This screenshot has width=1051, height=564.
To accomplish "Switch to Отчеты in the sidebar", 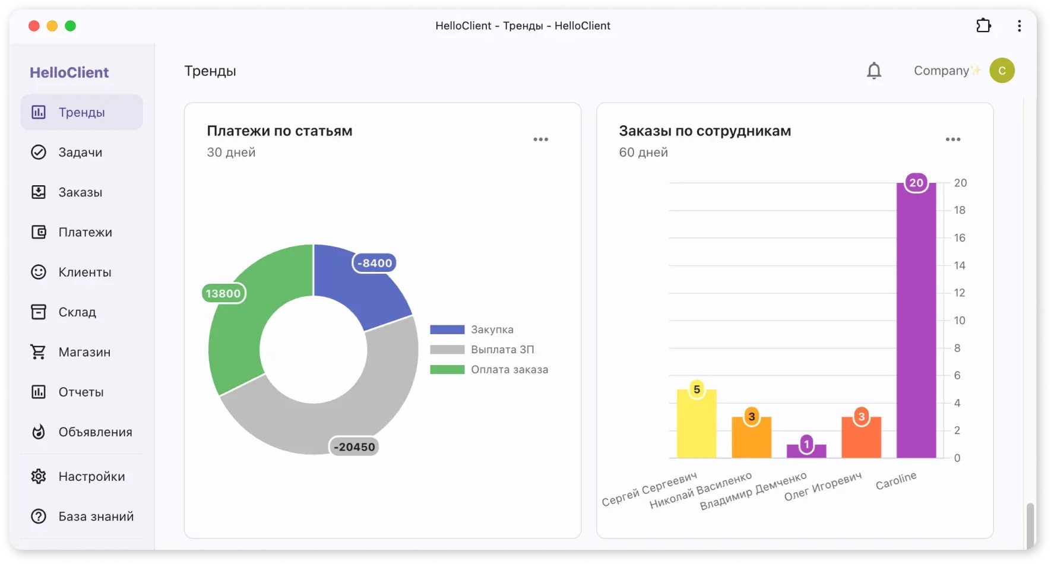I will click(38, 391).
